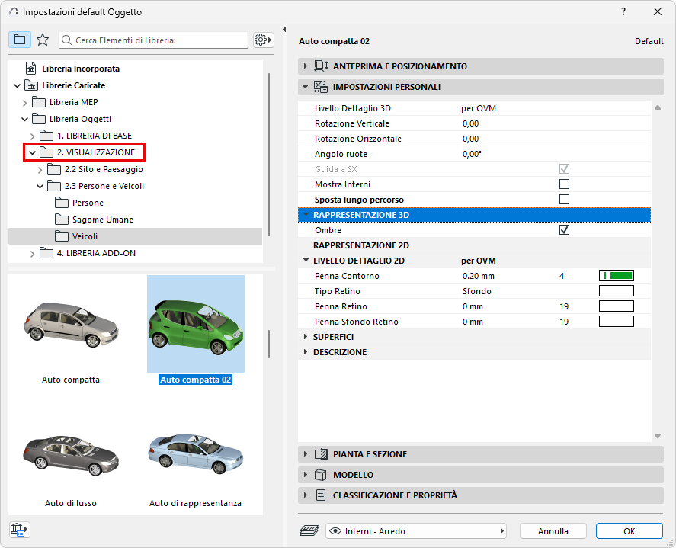
Task: Select the Persone folder in tree
Action: point(88,203)
